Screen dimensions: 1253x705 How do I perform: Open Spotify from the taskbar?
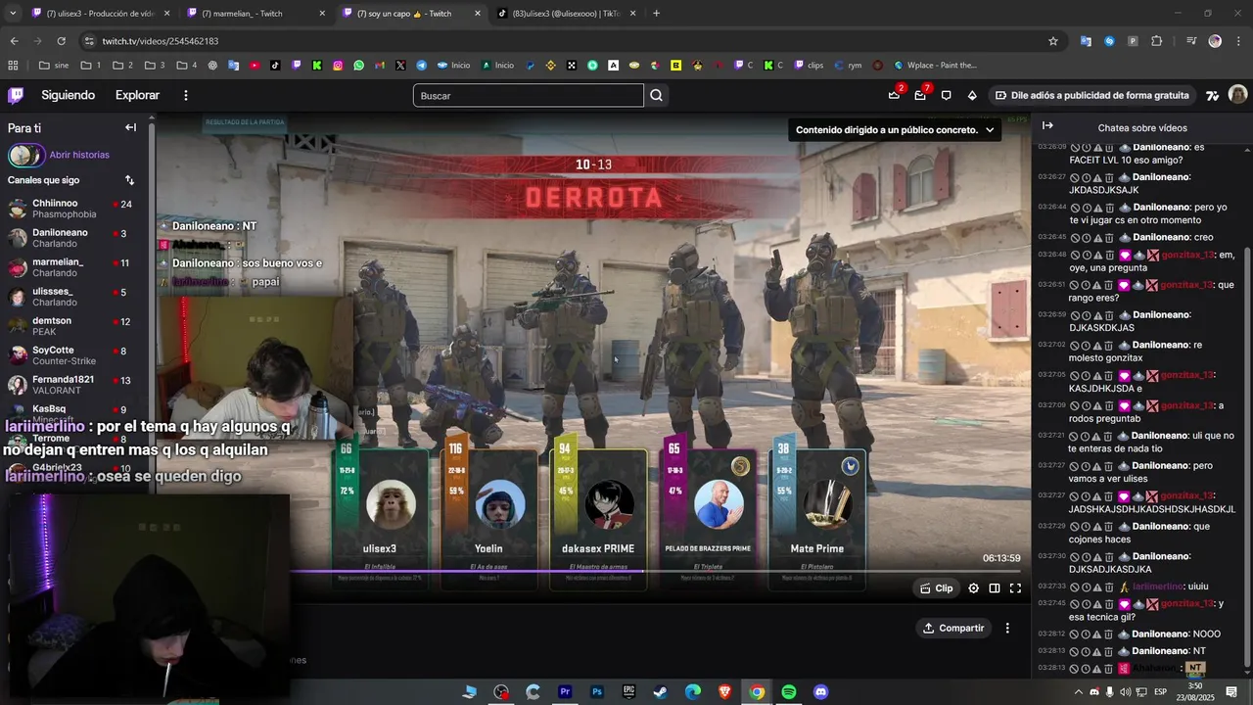tap(789, 692)
